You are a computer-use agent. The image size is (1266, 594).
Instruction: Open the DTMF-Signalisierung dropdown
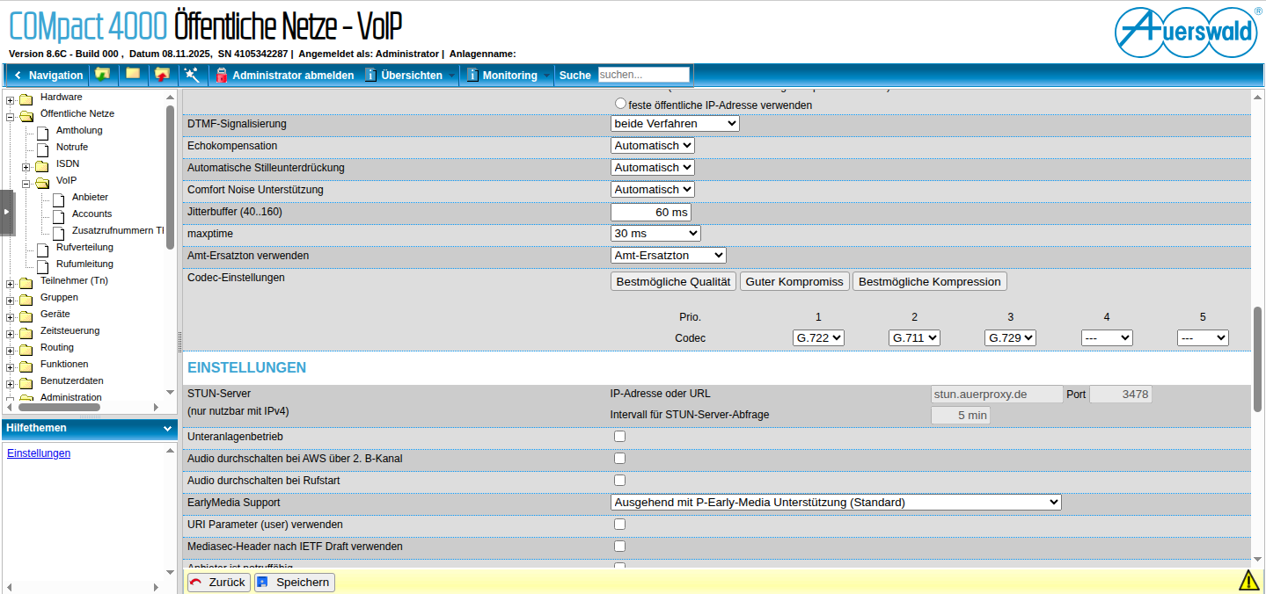click(x=675, y=124)
